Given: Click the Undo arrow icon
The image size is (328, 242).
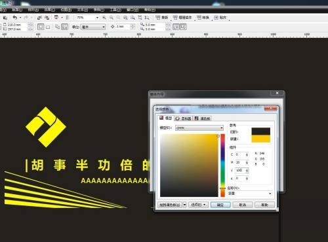Looking at the screenshot, I should click(x=14, y=18).
